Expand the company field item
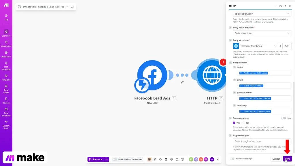The image size is (295, 166). 234,105
